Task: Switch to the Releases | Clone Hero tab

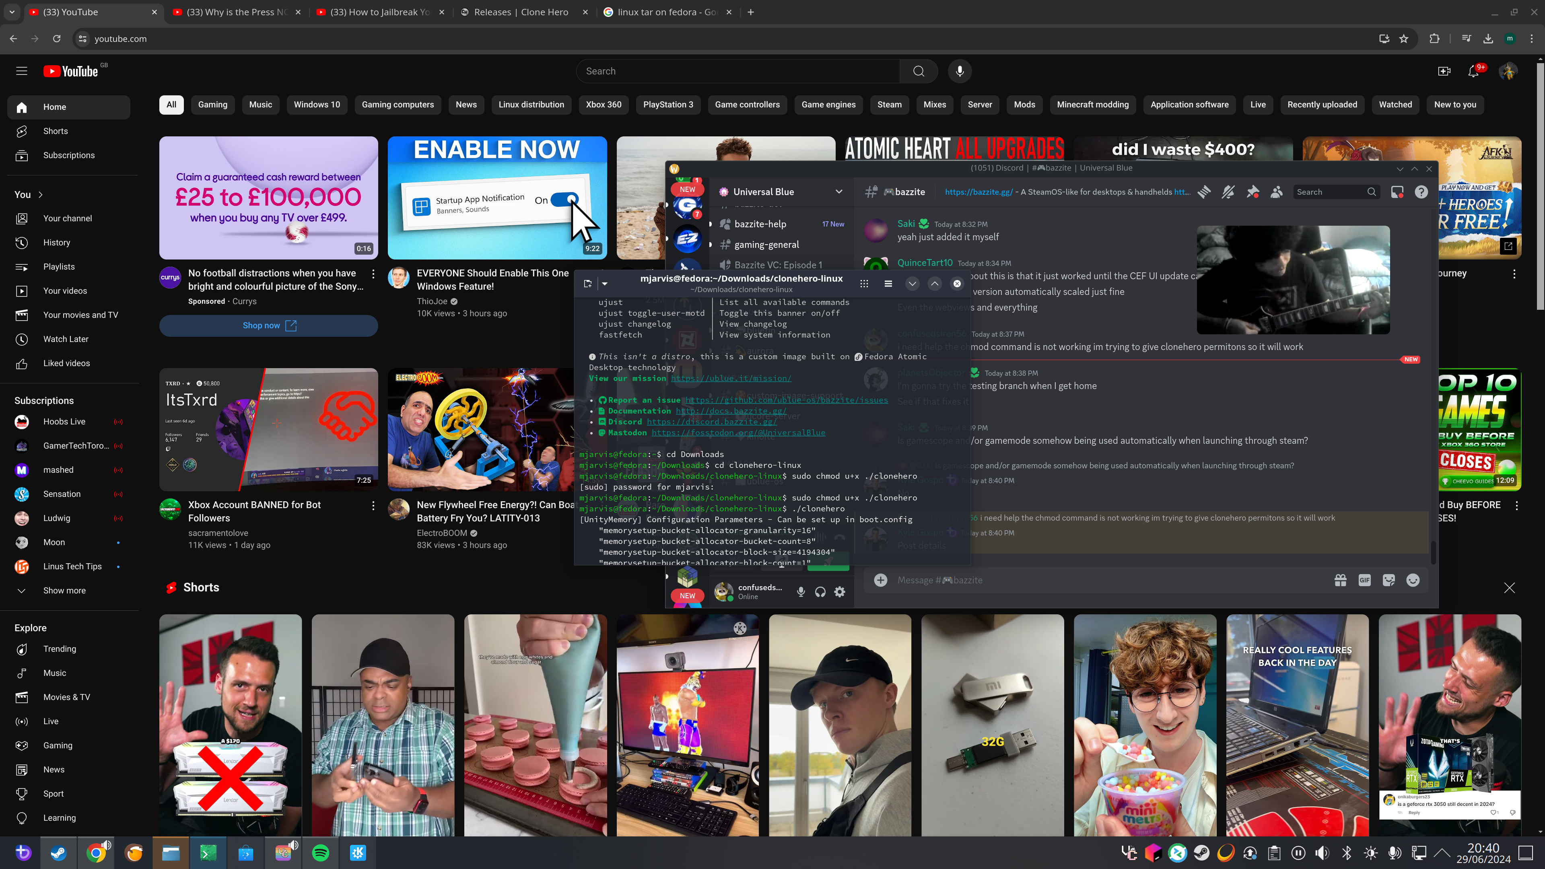Action: pos(521,12)
